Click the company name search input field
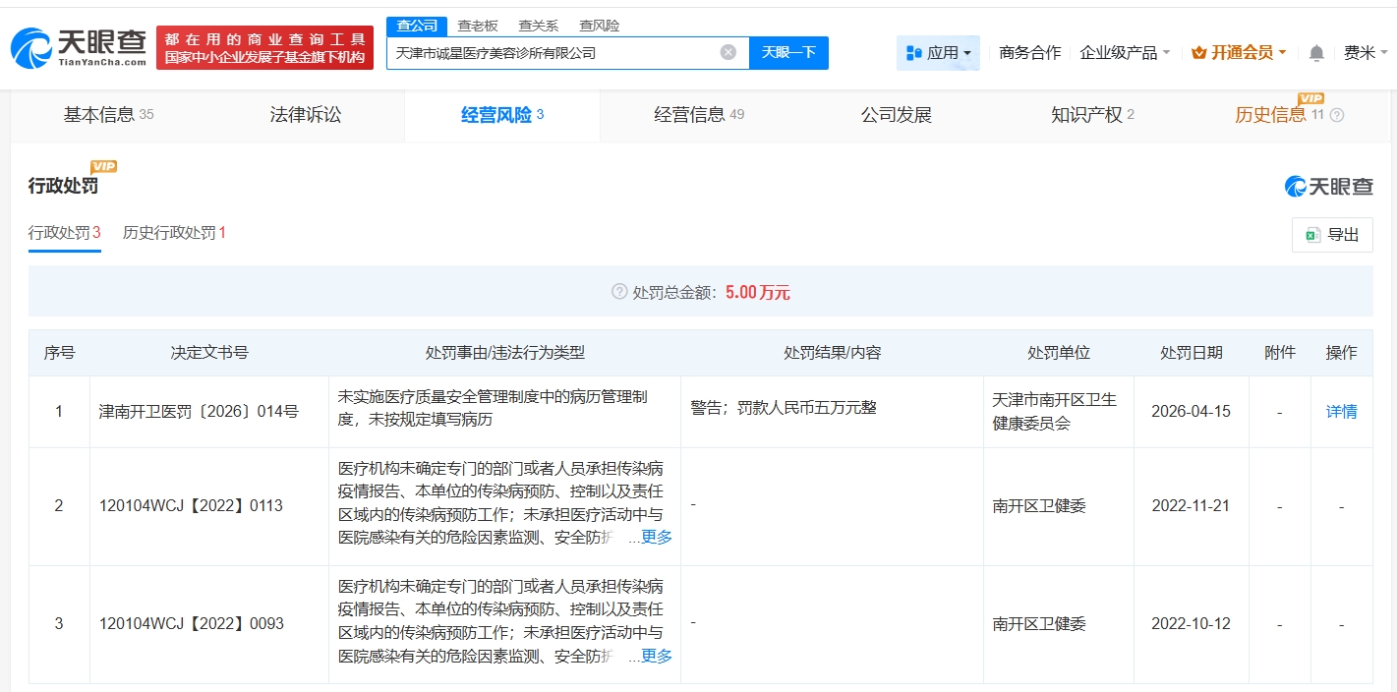The width and height of the screenshot is (1397, 692). tap(551, 53)
